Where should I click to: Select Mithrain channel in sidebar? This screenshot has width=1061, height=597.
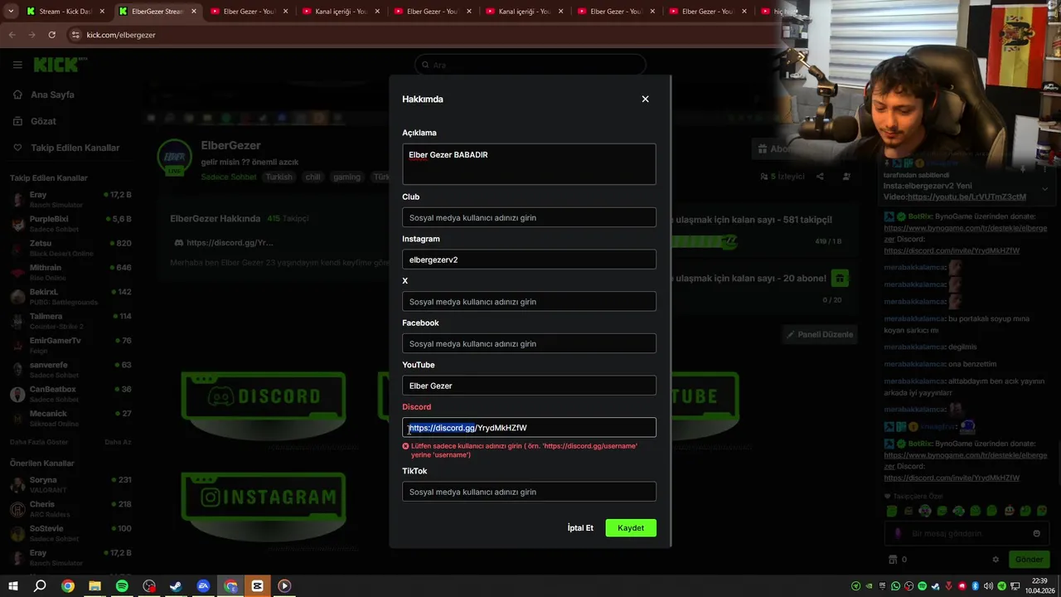point(70,272)
